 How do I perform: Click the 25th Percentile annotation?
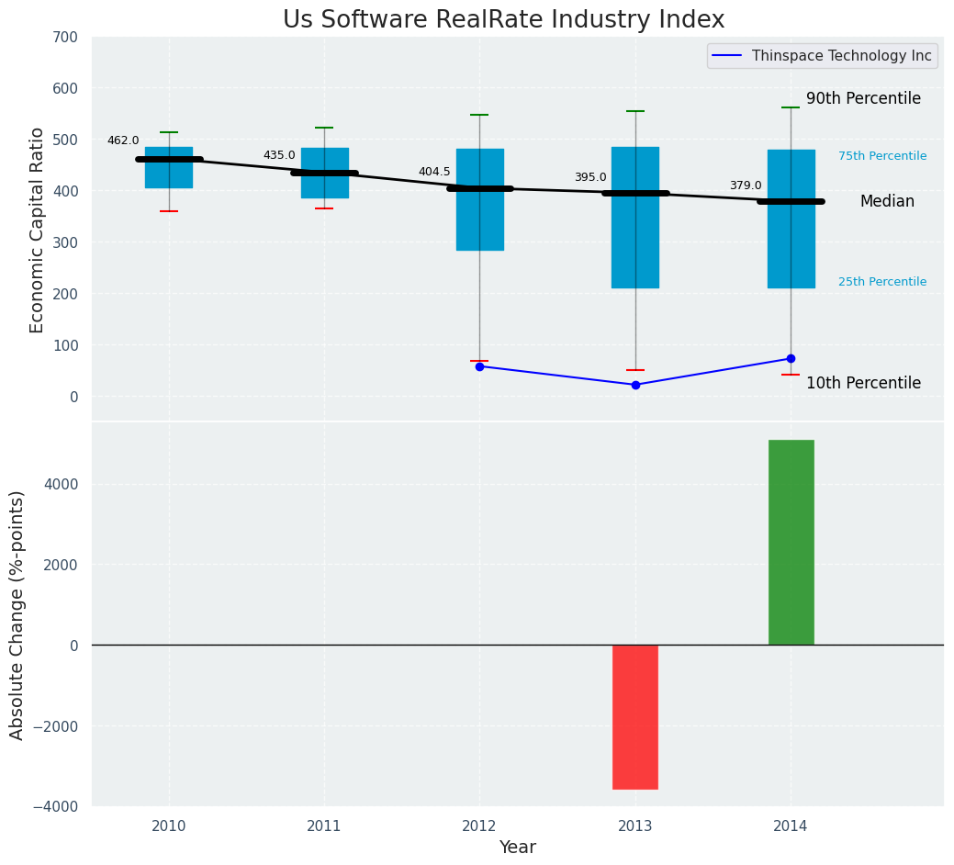882,282
